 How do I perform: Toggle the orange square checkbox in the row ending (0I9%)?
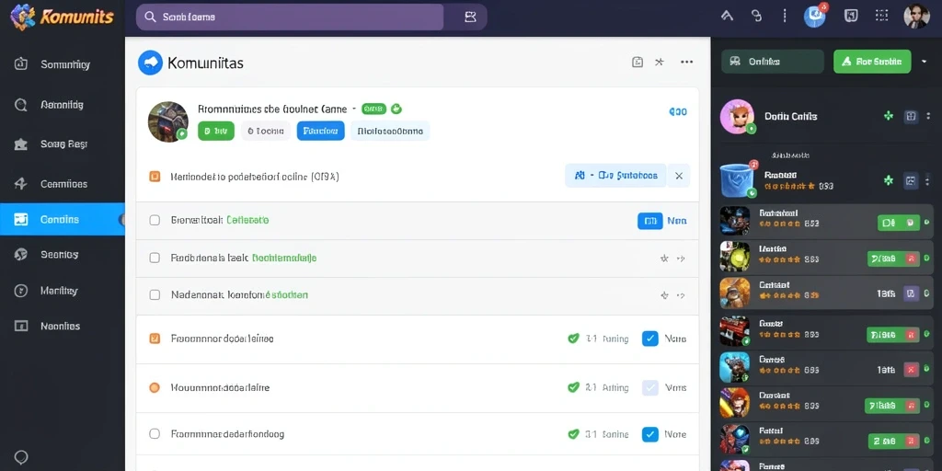[x=155, y=177]
